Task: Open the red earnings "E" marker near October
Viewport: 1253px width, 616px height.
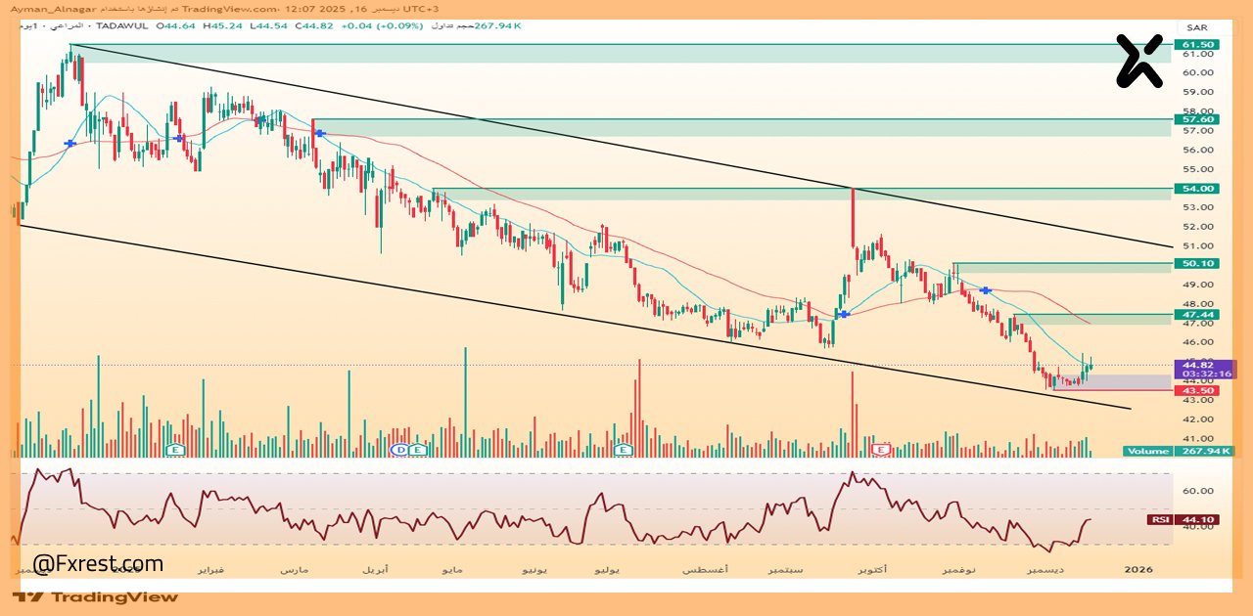Action: tap(882, 450)
